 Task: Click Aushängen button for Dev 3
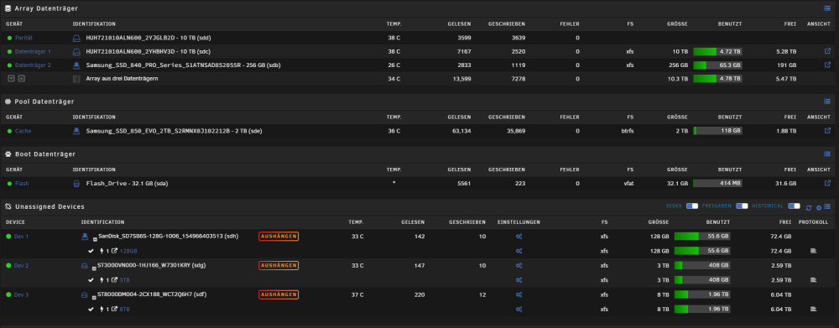click(x=279, y=294)
